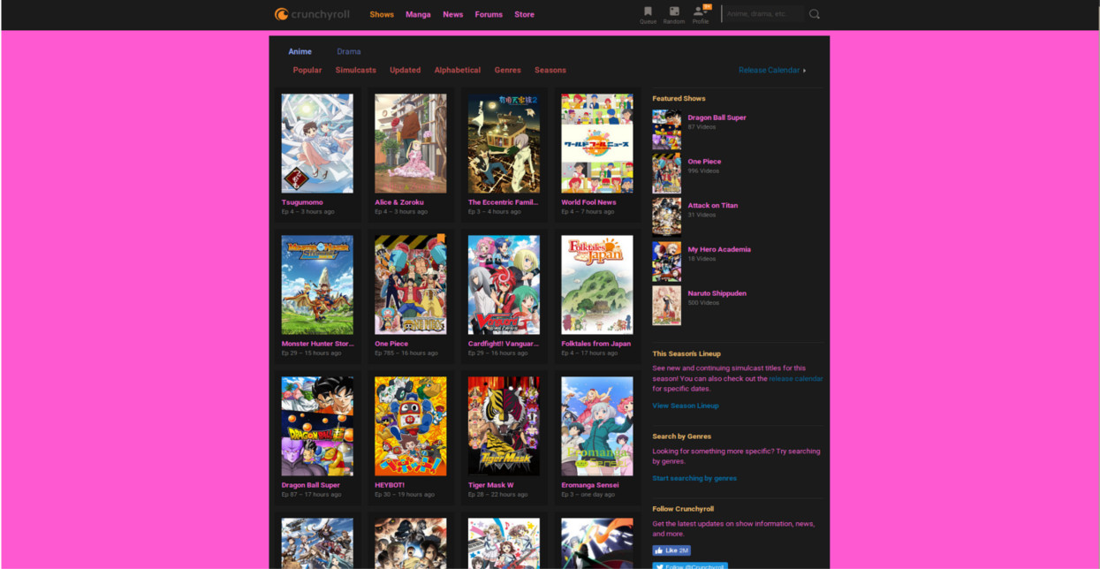Click the Crunchyroll logo in the header
This screenshot has width=1100, height=569.
[314, 13]
